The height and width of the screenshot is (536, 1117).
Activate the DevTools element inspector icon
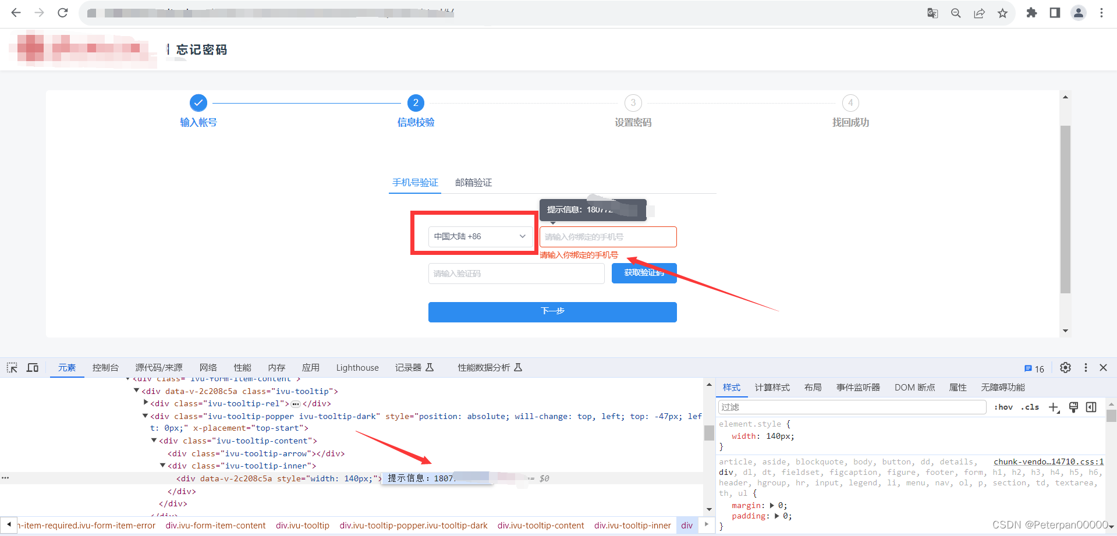coord(12,368)
